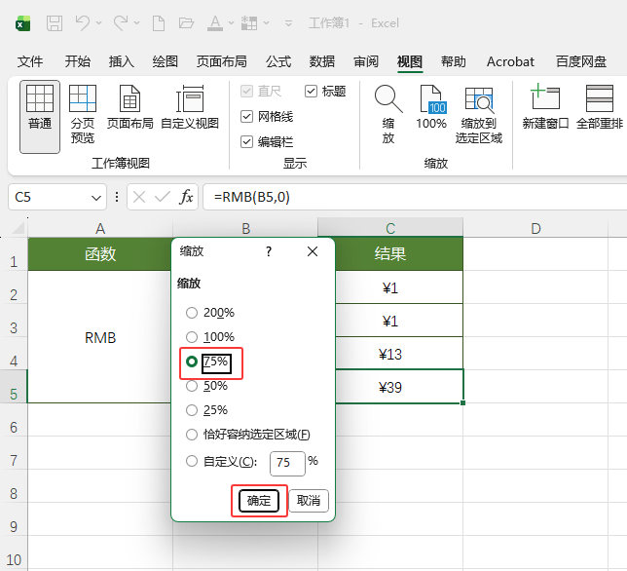The width and height of the screenshot is (627, 571).
Task: Undo the last action
Action: pos(83,23)
